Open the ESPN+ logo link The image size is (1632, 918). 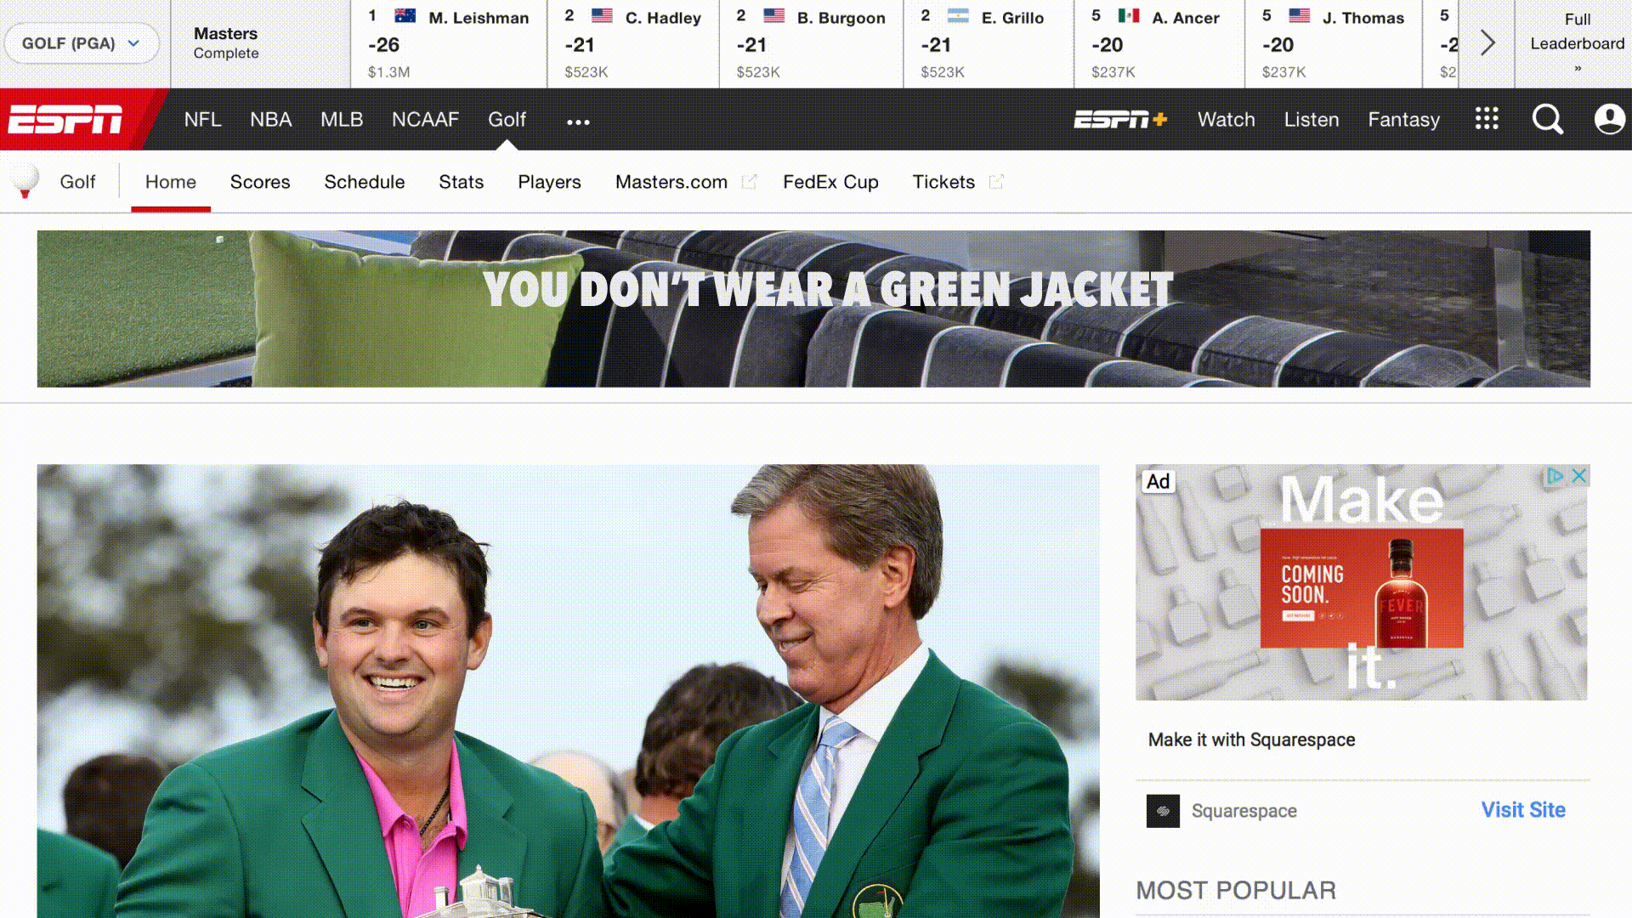(x=1120, y=120)
